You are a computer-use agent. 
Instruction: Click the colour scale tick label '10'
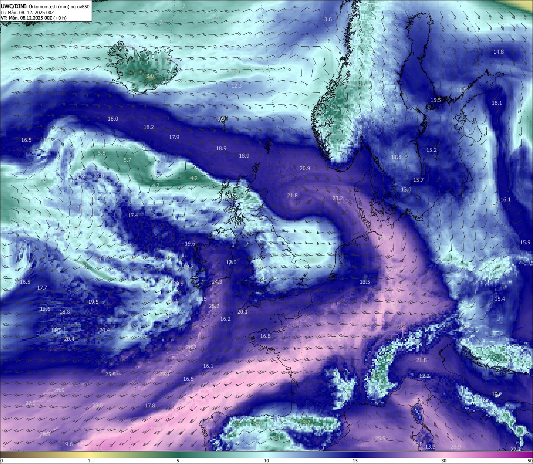(266, 461)
